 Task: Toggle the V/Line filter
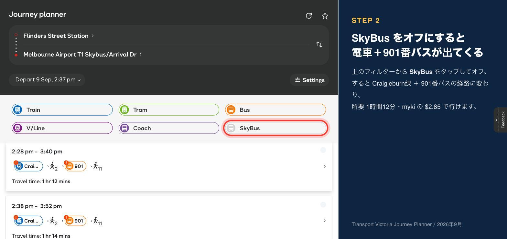[62, 128]
